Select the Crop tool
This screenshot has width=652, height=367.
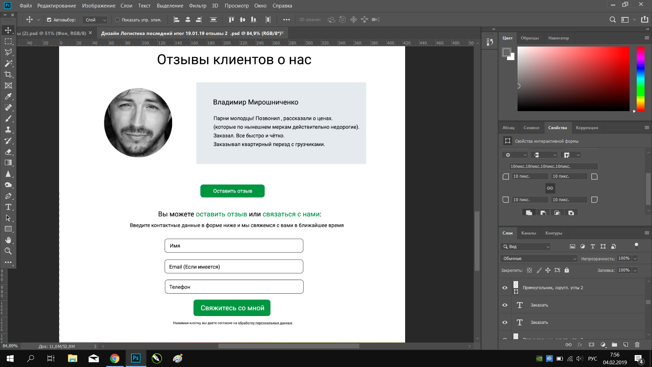pyautogui.click(x=8, y=74)
